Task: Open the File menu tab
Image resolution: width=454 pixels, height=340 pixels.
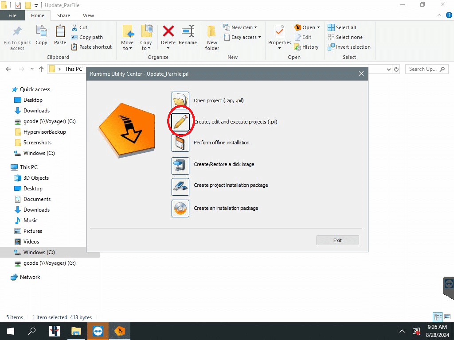Action: pos(12,15)
